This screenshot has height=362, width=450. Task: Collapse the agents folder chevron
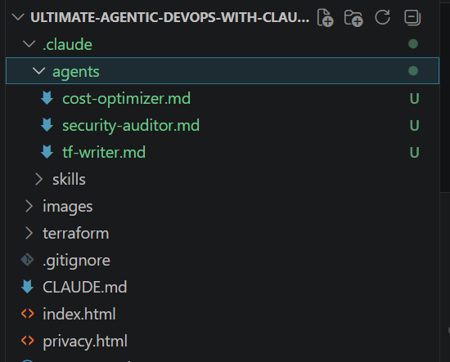click(38, 71)
